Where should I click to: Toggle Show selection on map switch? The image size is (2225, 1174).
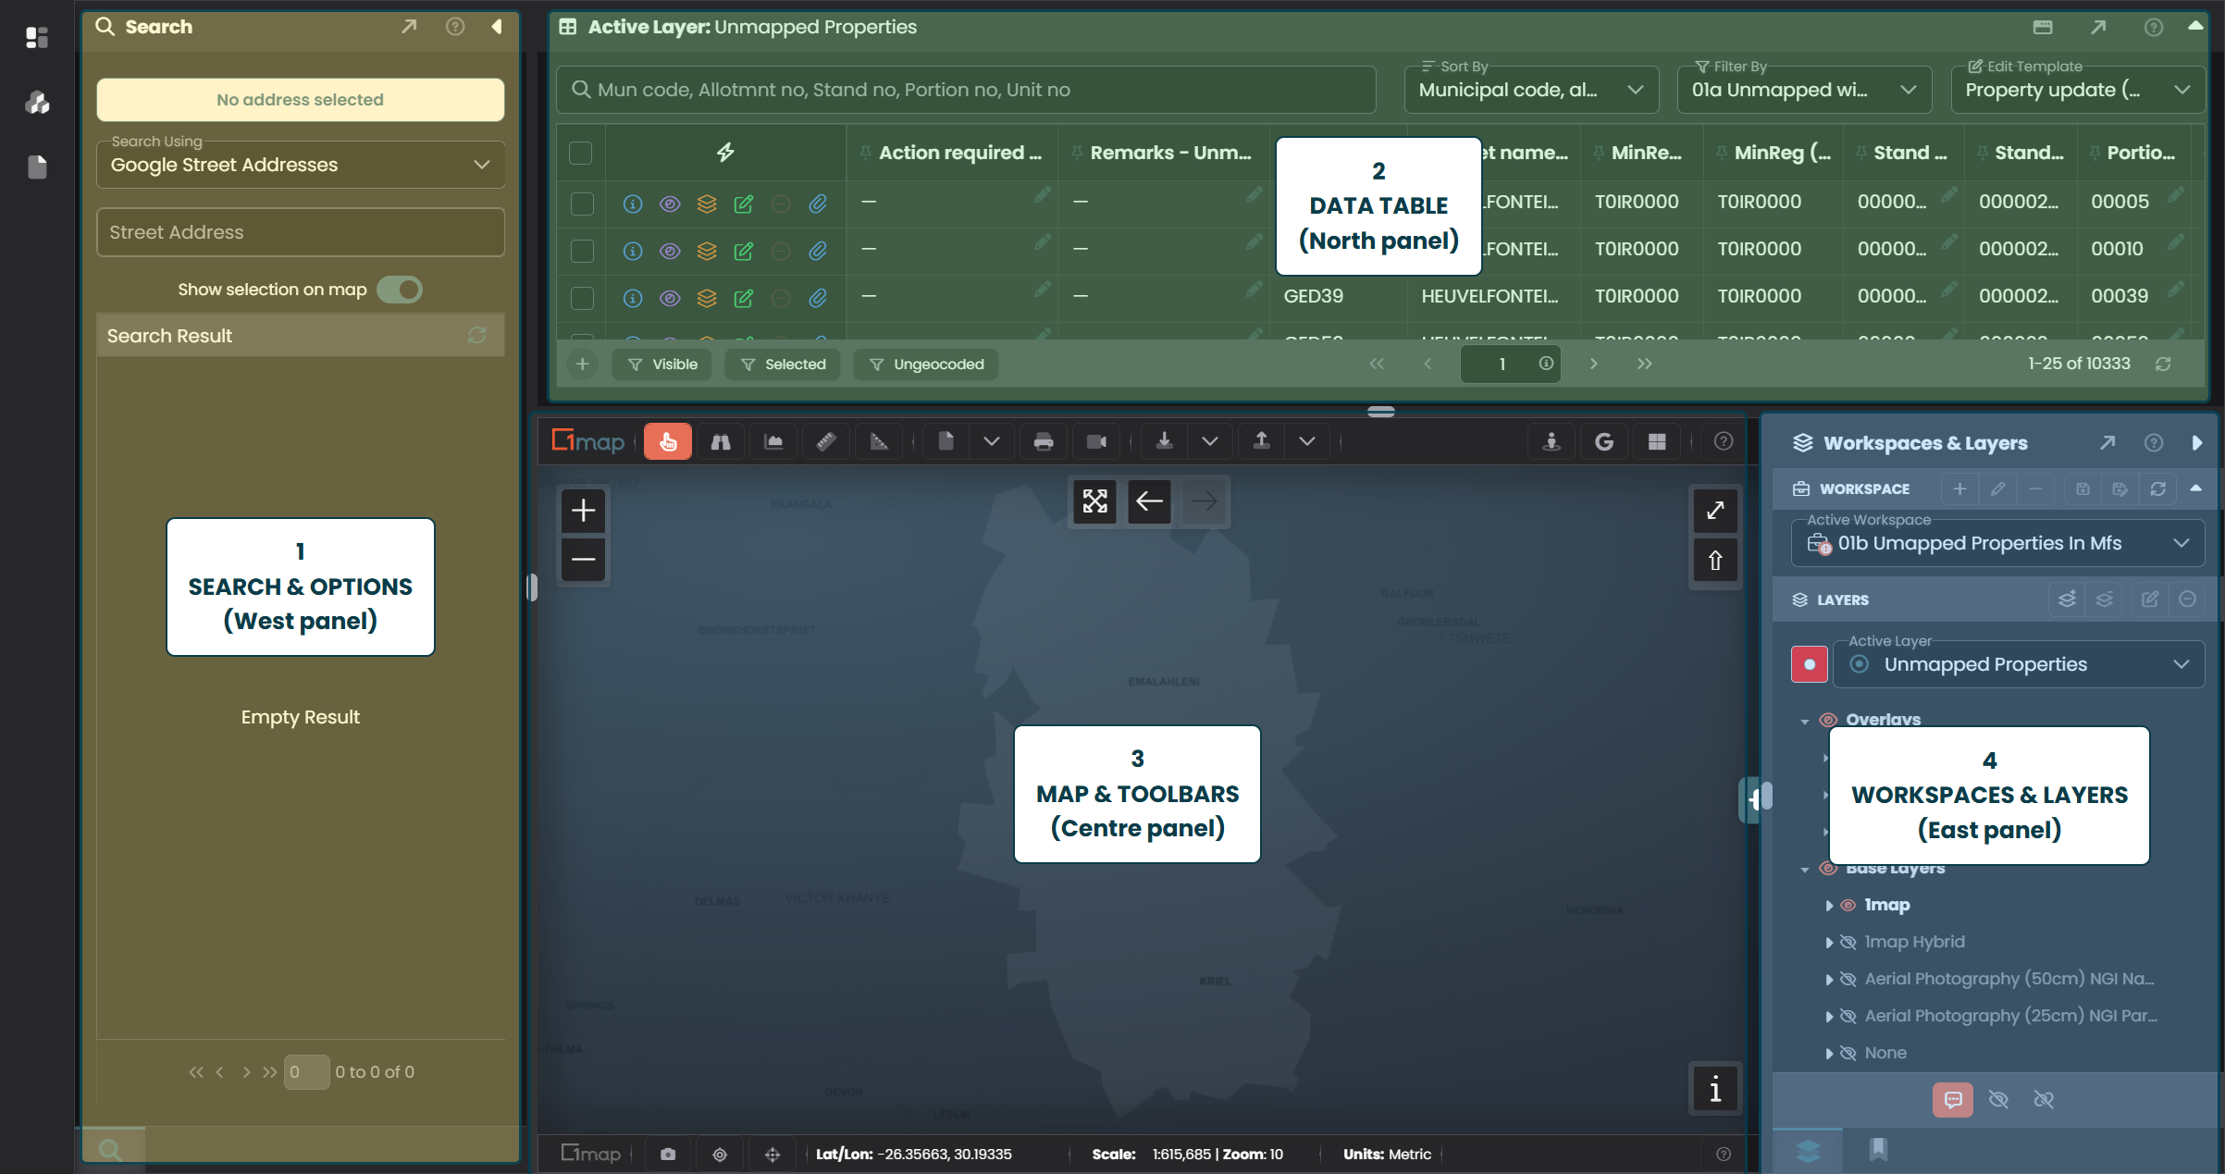(x=400, y=290)
